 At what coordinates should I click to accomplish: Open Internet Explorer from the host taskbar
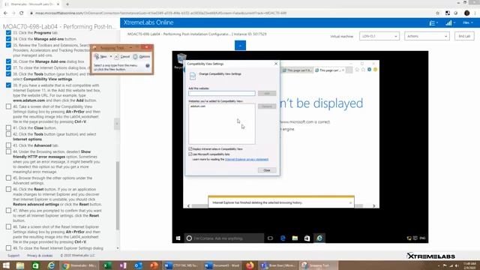(x=51, y=265)
